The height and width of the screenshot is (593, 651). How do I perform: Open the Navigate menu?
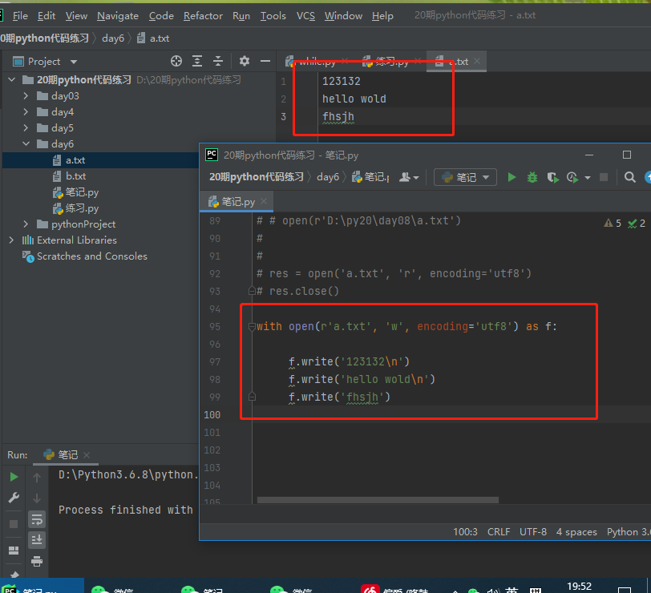click(x=118, y=16)
